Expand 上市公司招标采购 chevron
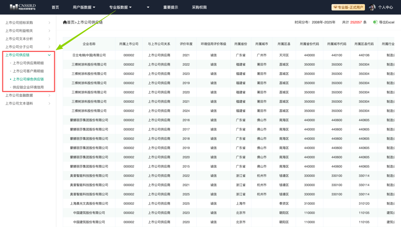Image resolution: width=401 pixels, height=227 pixels. (x=49, y=23)
